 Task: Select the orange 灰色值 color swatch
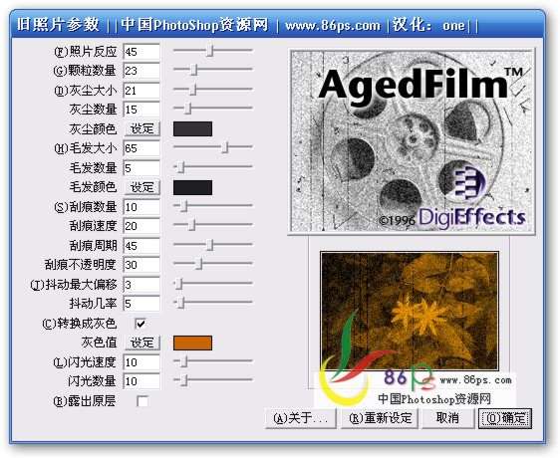(192, 343)
